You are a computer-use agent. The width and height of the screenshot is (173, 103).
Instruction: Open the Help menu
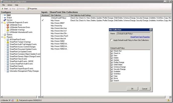click(17, 5)
